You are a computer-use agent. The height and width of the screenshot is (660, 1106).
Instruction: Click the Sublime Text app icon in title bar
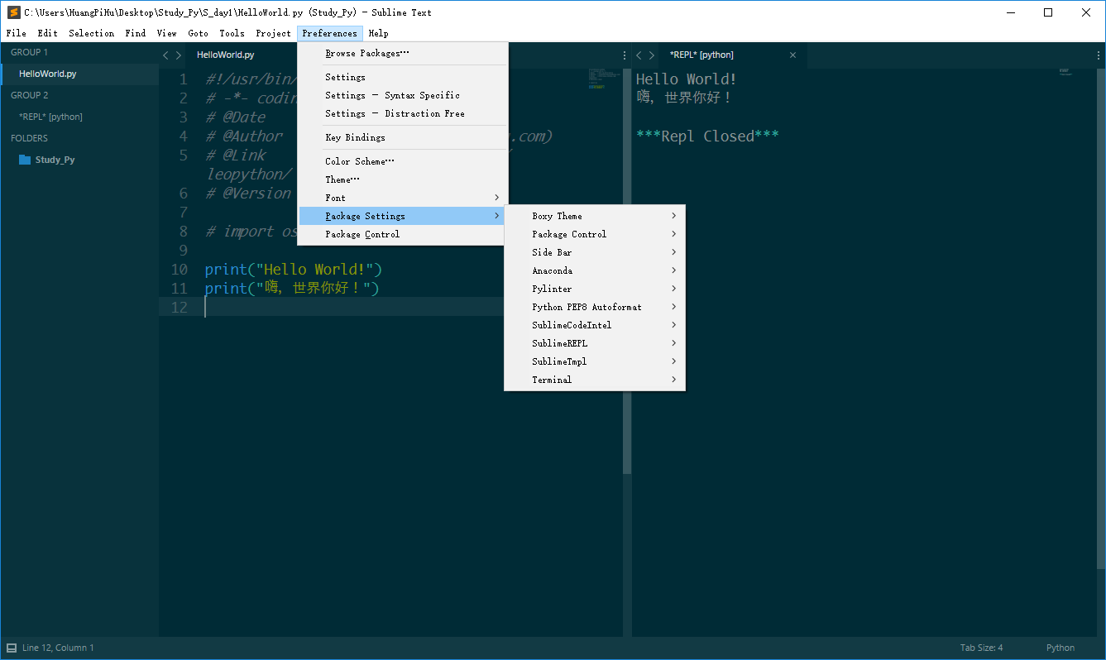(13, 12)
